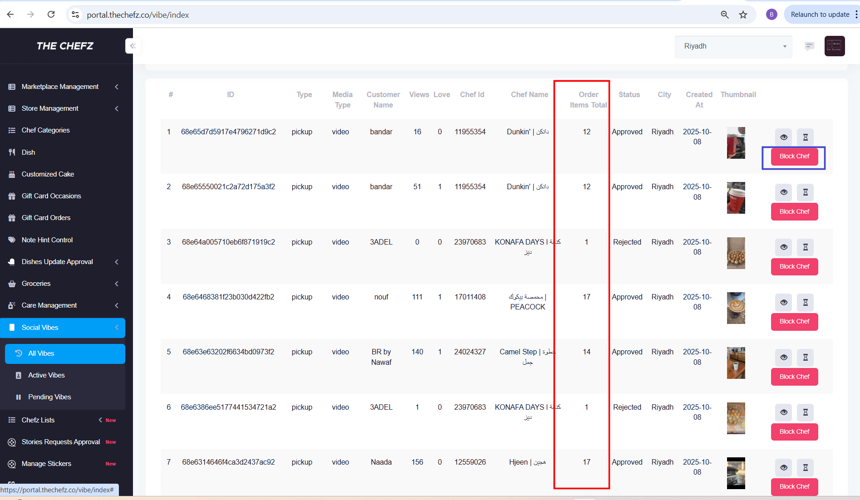Open Active Vibes in sidebar

point(46,375)
